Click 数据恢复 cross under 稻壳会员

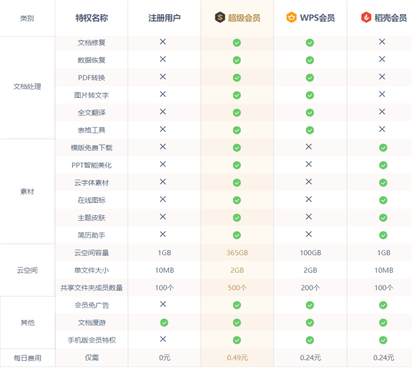tap(382, 59)
